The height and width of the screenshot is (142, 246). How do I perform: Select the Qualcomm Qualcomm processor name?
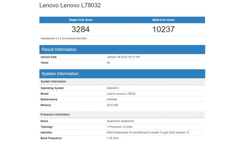120,121
